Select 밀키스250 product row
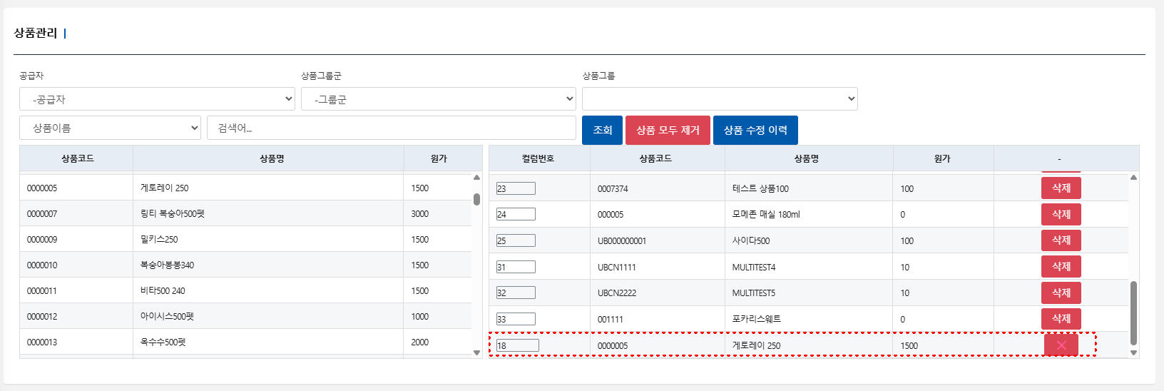The width and height of the screenshot is (1164, 391). [x=245, y=239]
